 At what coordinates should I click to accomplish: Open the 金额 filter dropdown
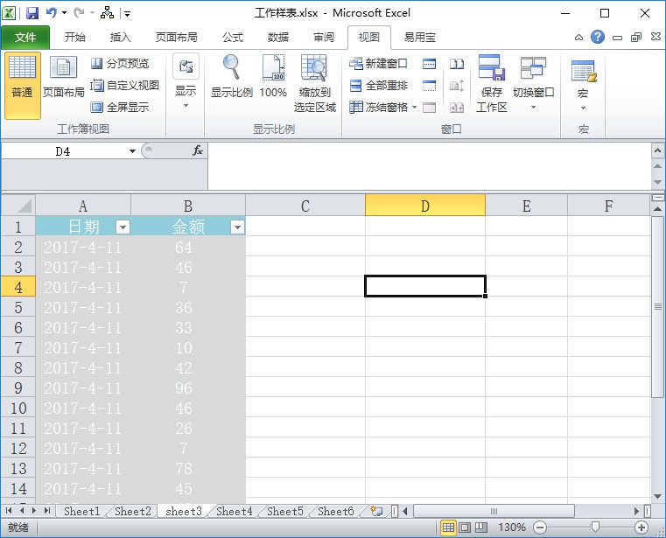click(237, 227)
